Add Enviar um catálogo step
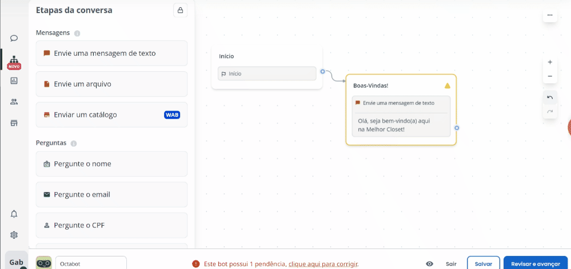571x269 pixels. (111, 115)
